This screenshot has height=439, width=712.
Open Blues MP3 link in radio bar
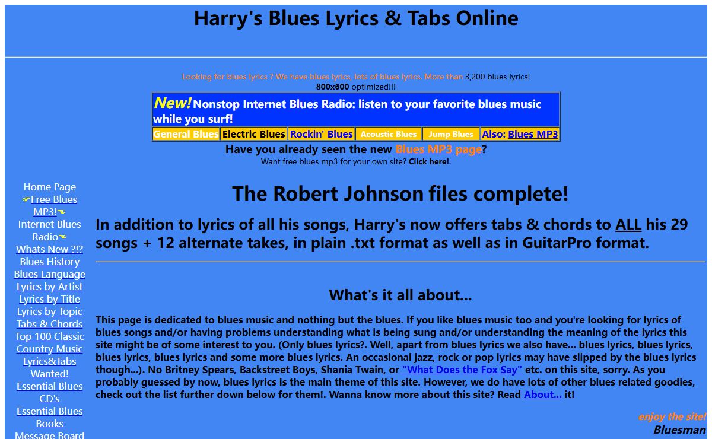coord(533,134)
